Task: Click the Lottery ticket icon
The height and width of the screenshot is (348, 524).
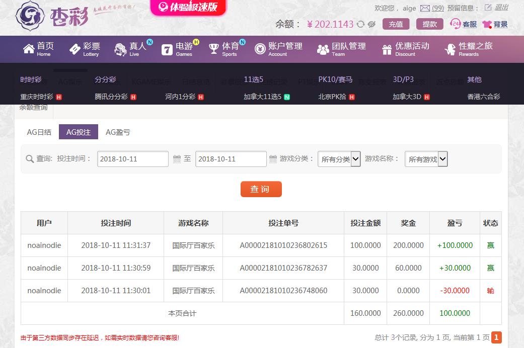Action: tap(74, 49)
